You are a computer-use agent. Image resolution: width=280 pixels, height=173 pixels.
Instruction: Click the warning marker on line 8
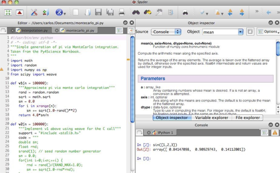pyautogui.click(x=2, y=69)
